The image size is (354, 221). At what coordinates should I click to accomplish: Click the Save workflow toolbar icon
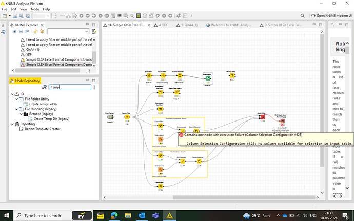(x=15, y=16)
